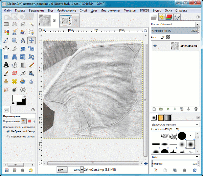Open layers dock configure tab menu button

[198, 17]
